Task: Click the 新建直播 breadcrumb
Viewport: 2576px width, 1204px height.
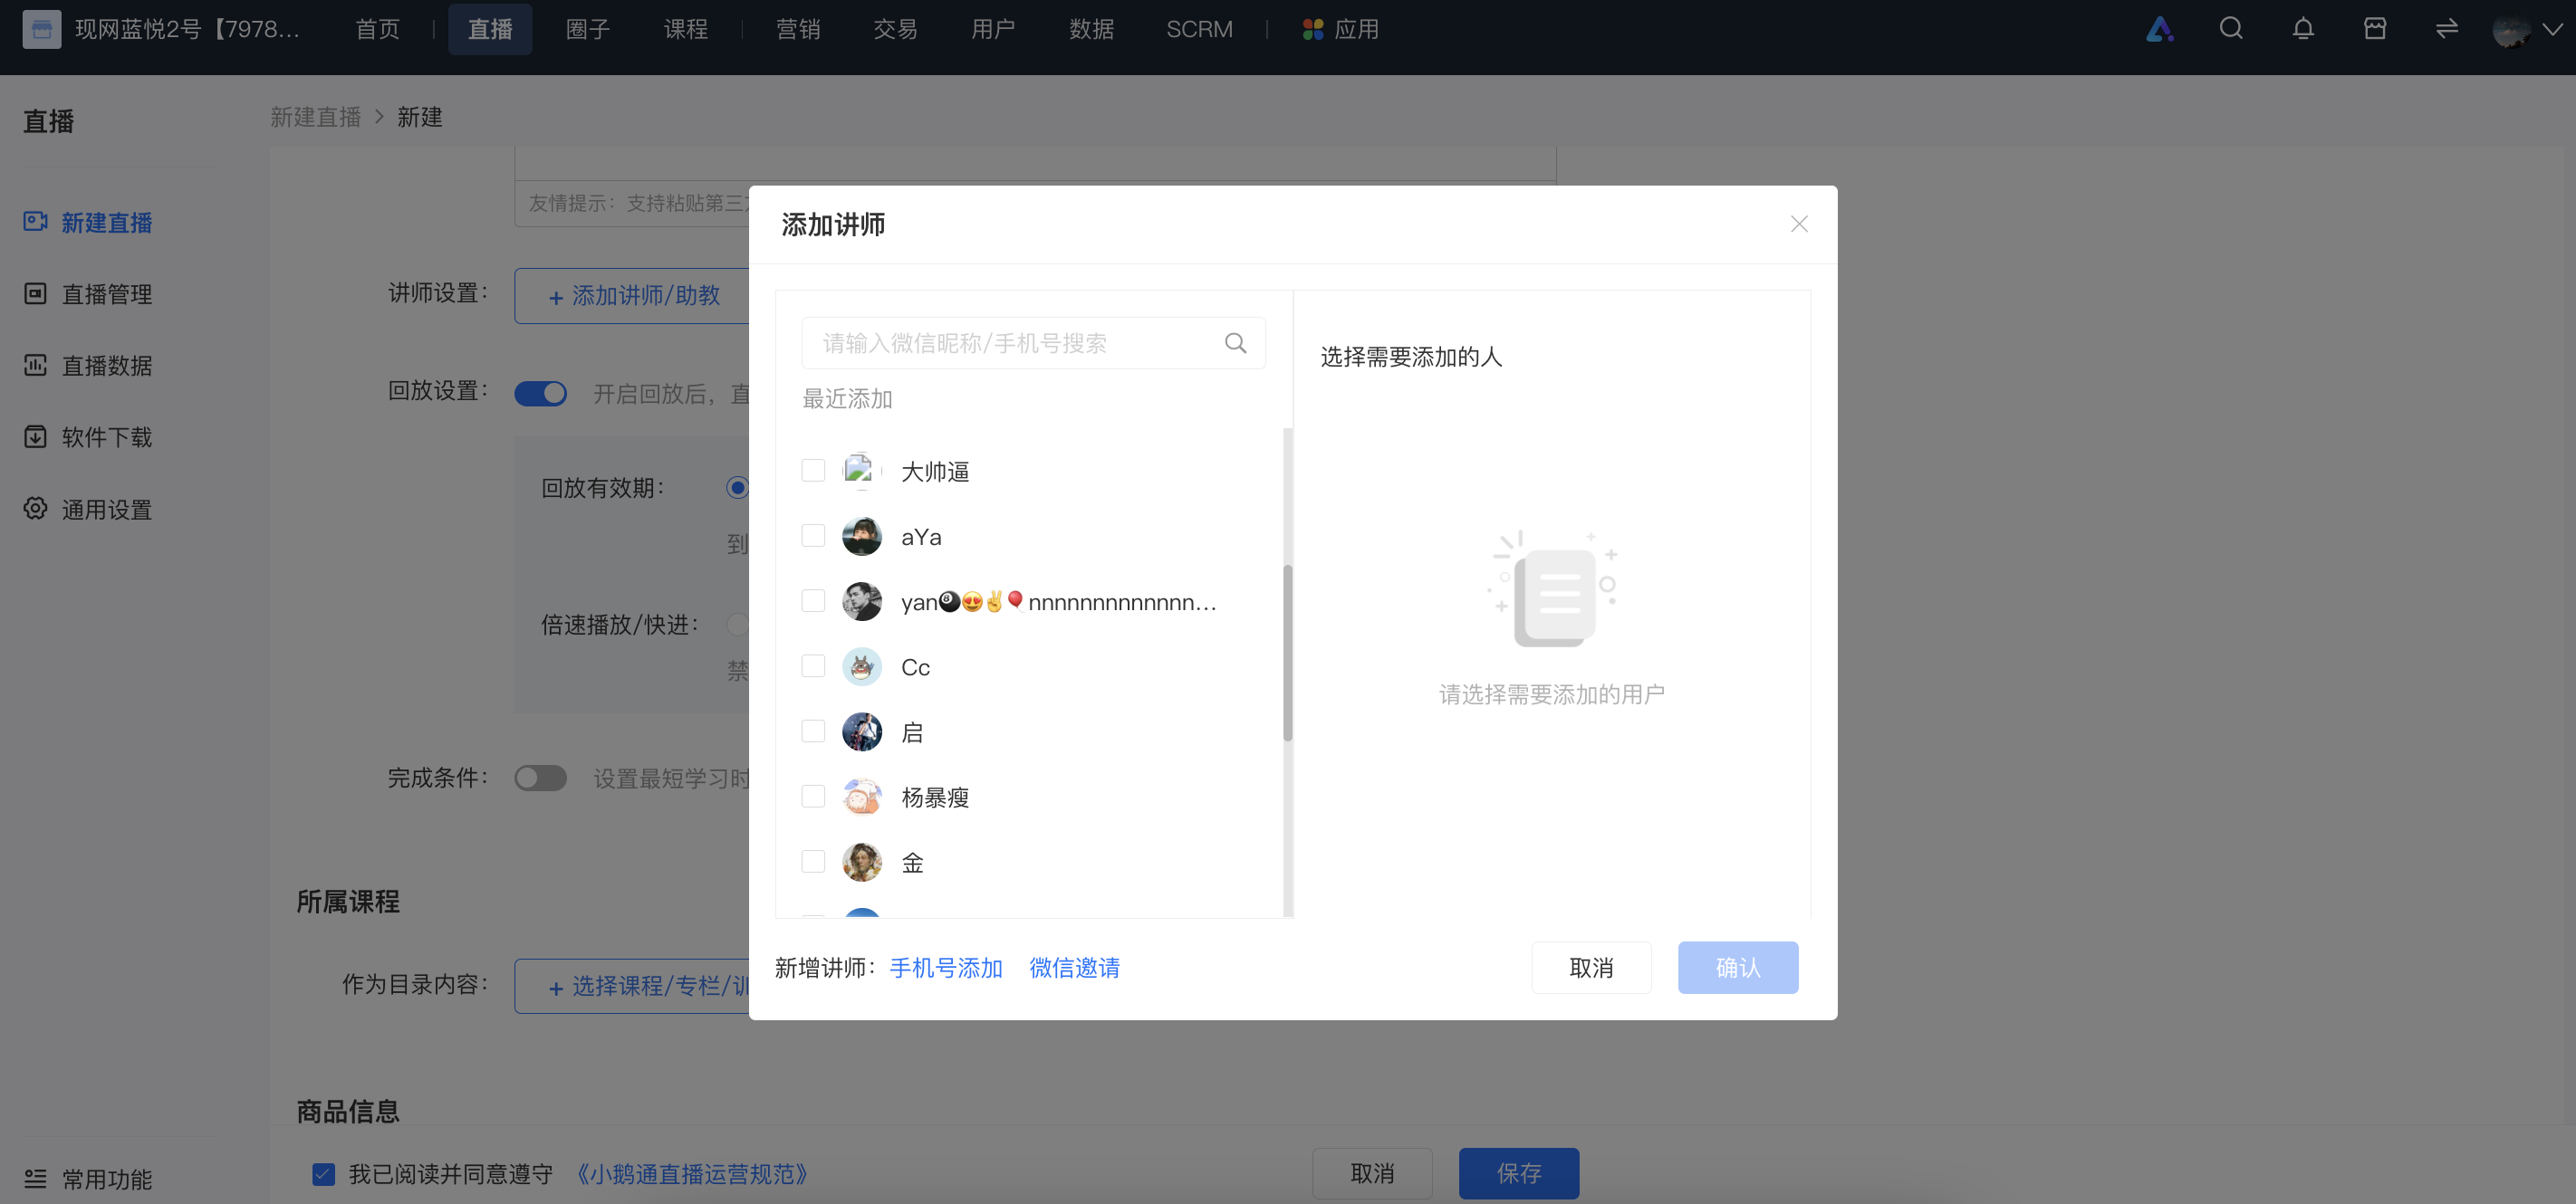Action: click(315, 117)
